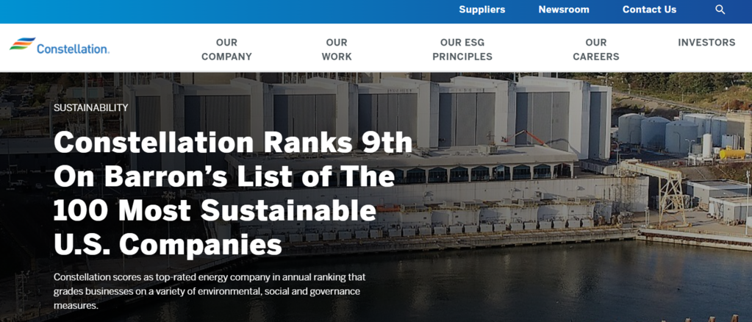This screenshot has width=752, height=322.
Task: Click the Sustainability category label
Action: point(91,107)
